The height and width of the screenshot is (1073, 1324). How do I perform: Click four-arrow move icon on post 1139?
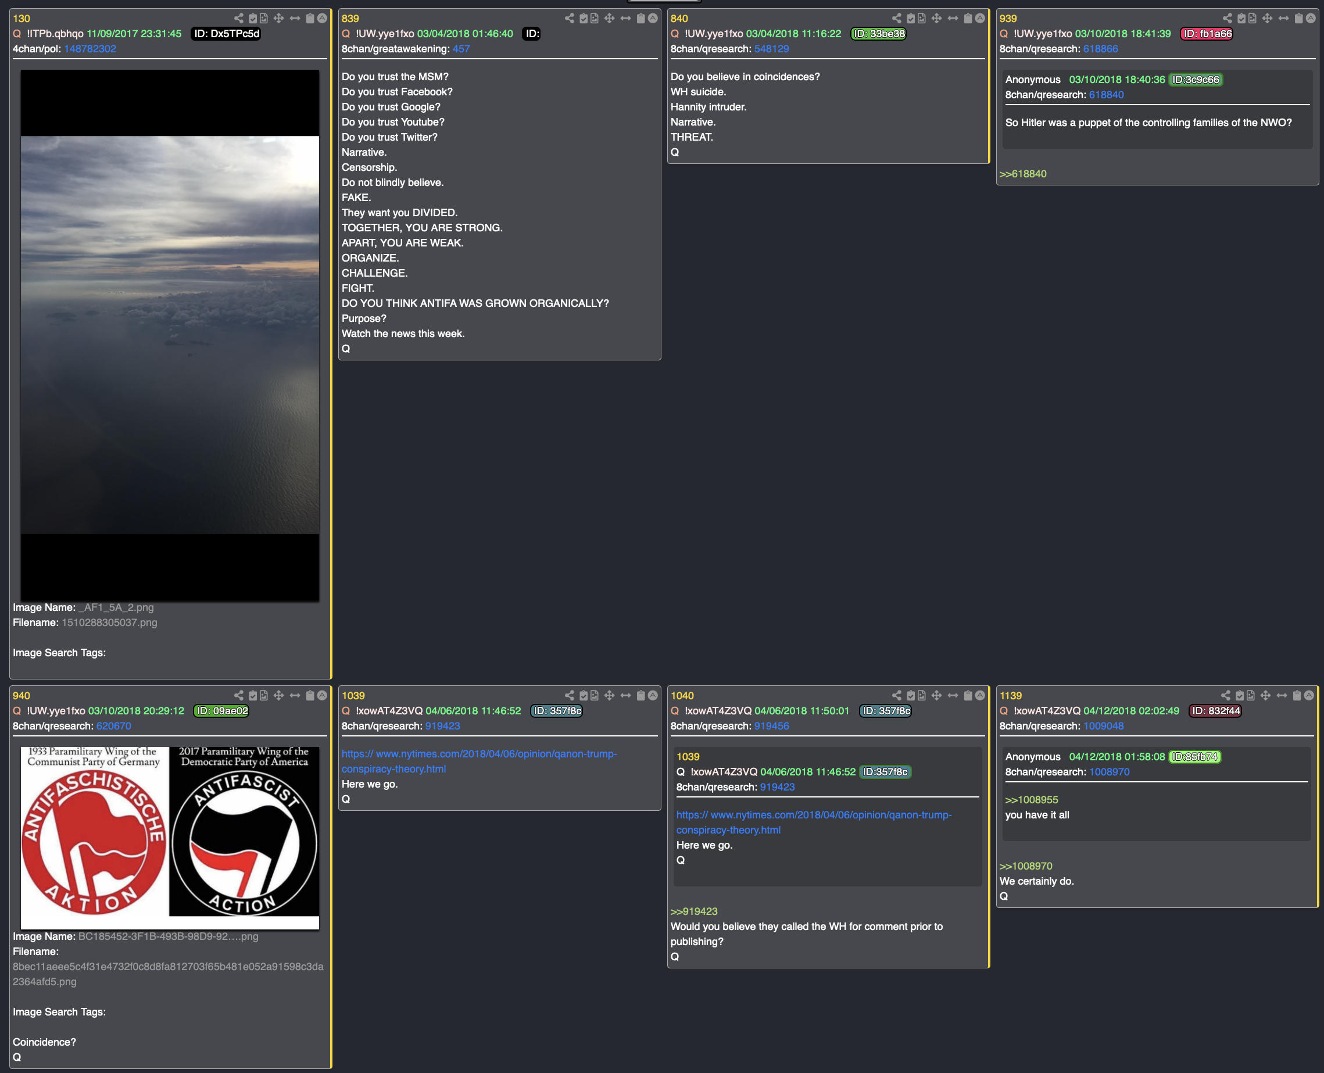[1265, 695]
